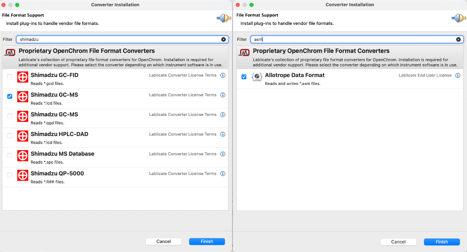This screenshot has width=467, height=252.
Task: Enable the Shimadzu QP-5000 checkbox
Action: pyautogui.click(x=10, y=176)
